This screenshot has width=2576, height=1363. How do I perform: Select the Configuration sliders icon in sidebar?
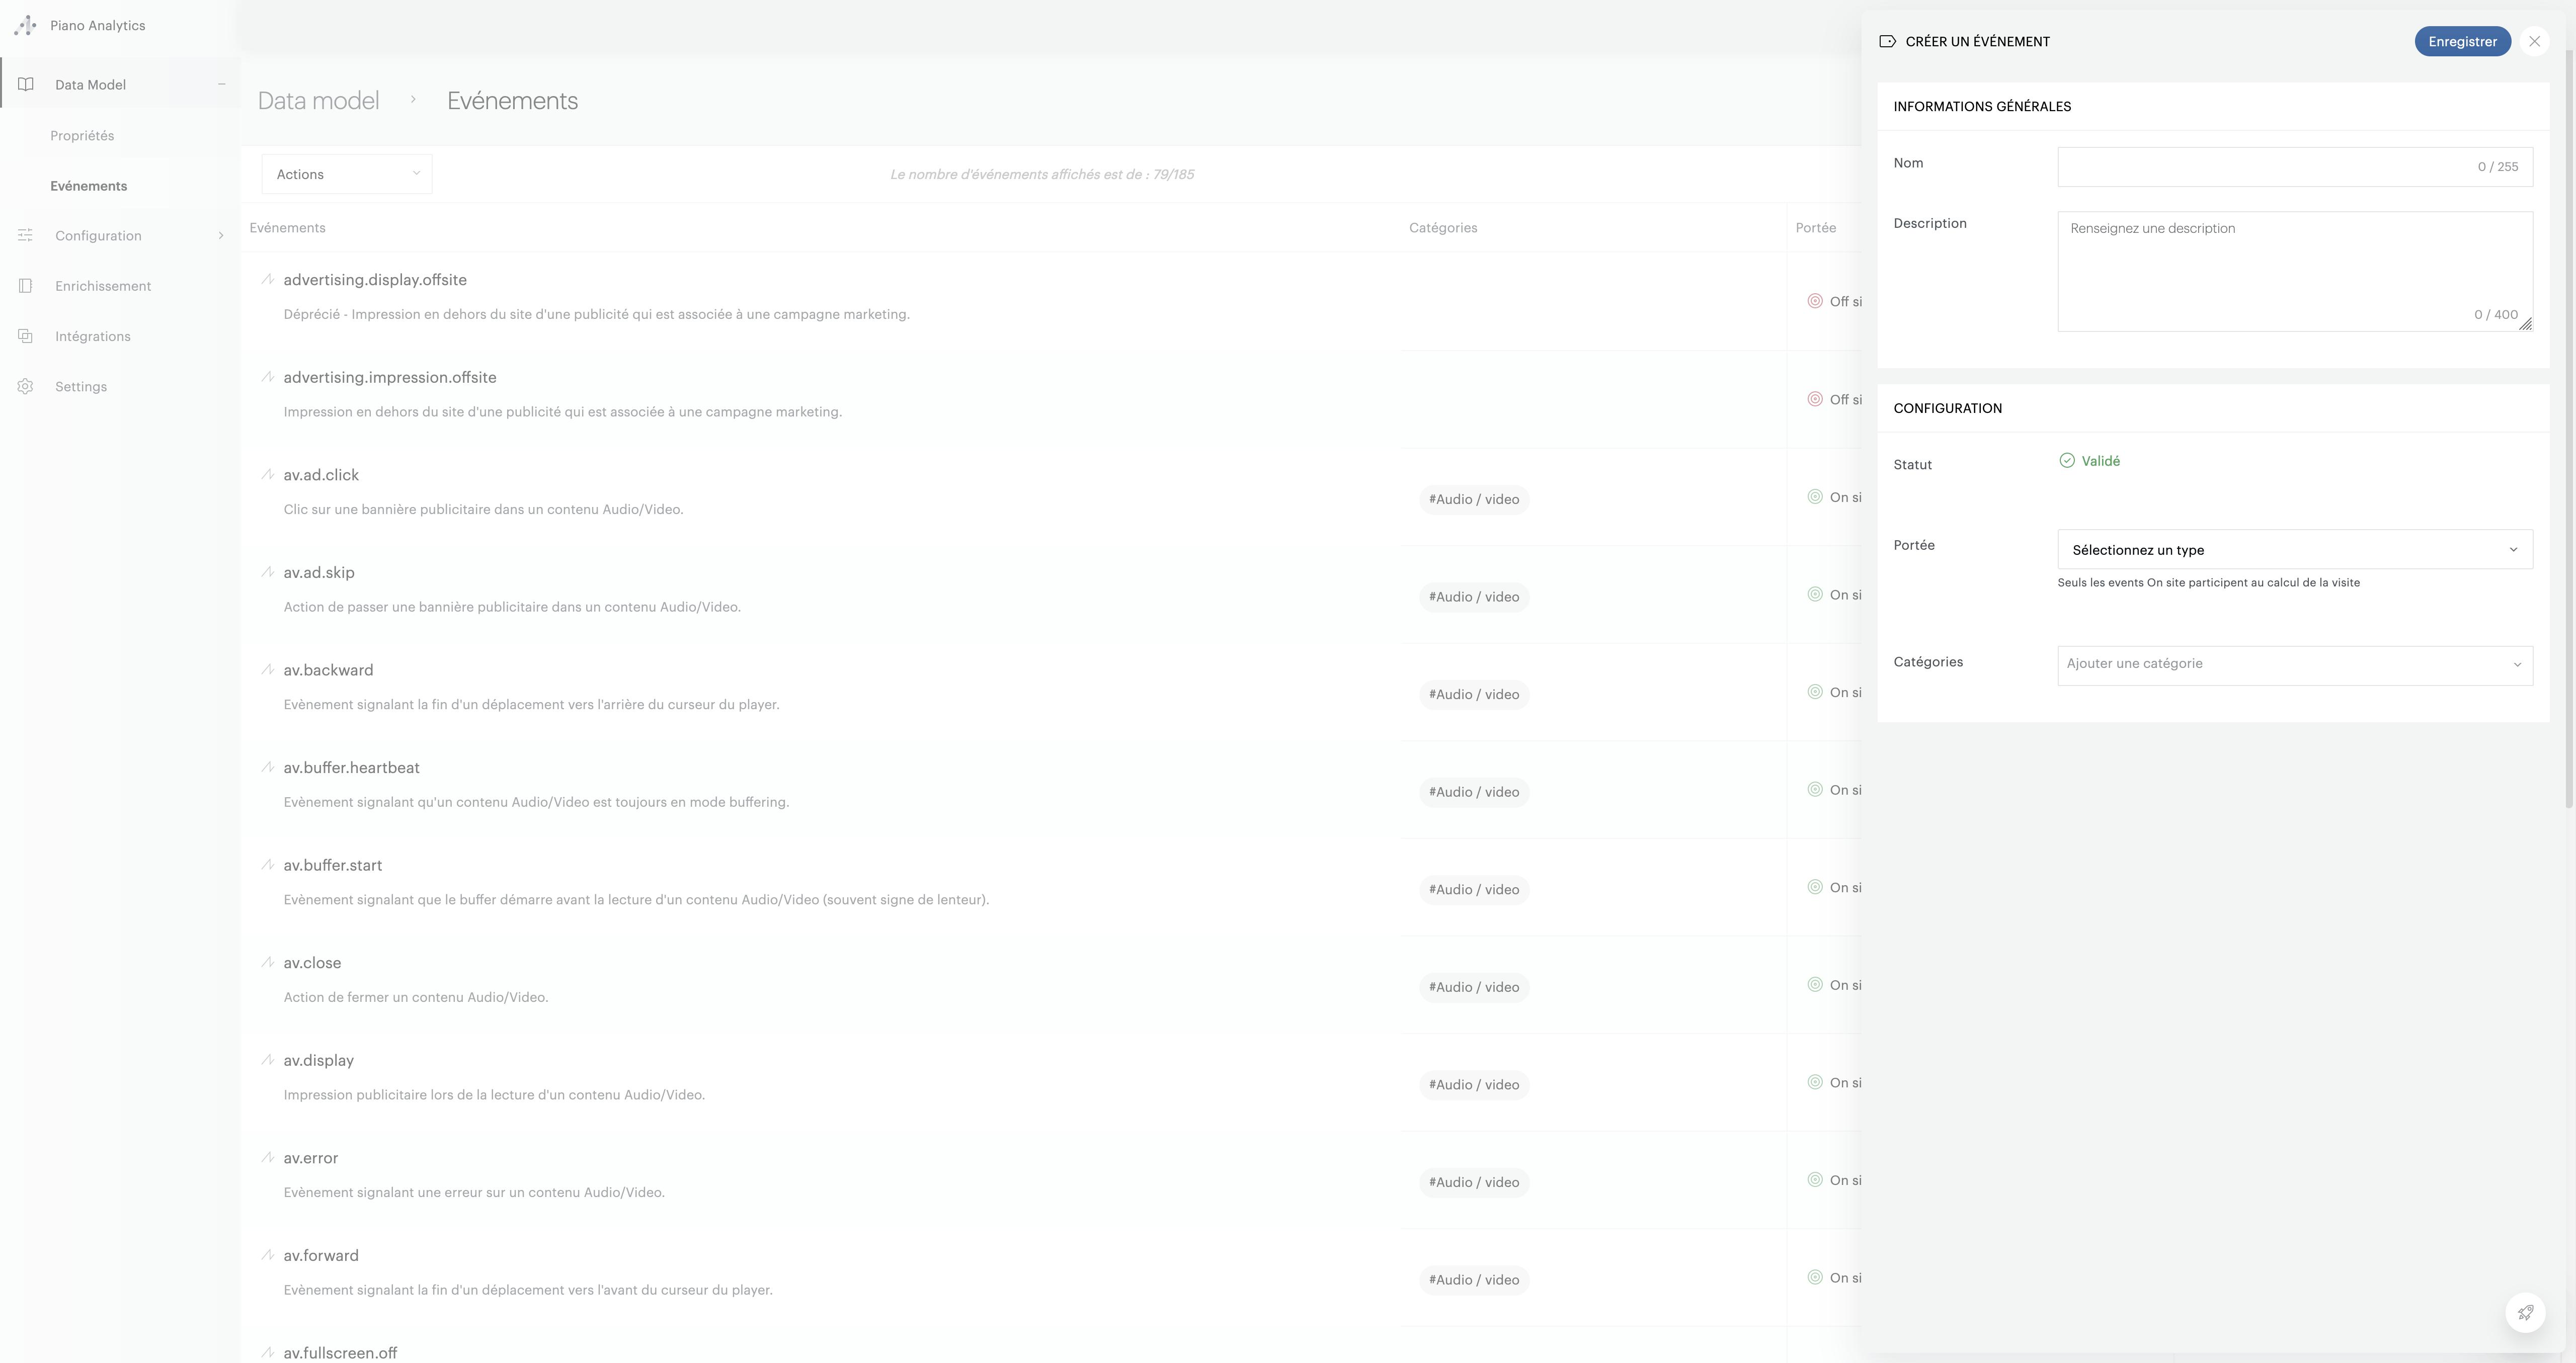coord(25,235)
